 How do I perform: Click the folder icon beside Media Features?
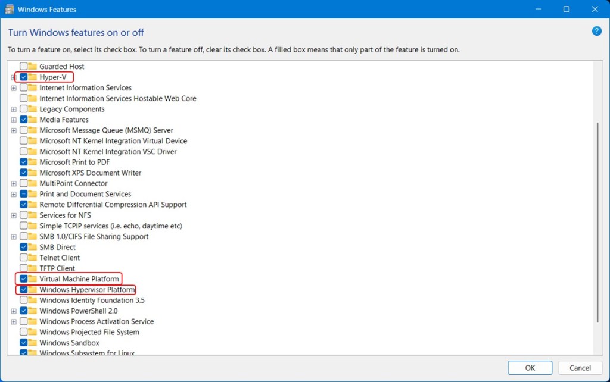pos(32,120)
